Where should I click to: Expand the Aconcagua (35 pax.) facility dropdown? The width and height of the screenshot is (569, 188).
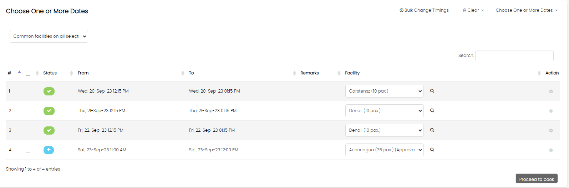pyautogui.click(x=384, y=150)
